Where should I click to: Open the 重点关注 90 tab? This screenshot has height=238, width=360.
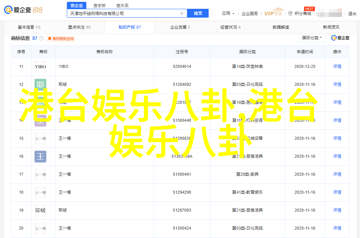click(x=79, y=27)
